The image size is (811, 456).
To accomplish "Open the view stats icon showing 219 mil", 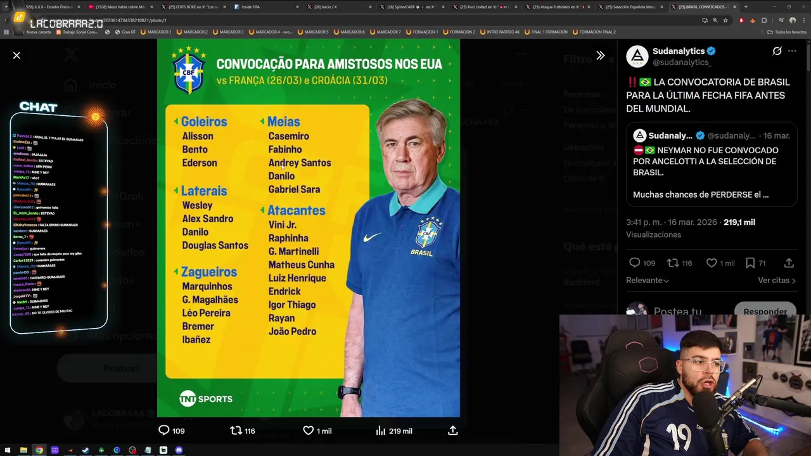I will pos(380,431).
